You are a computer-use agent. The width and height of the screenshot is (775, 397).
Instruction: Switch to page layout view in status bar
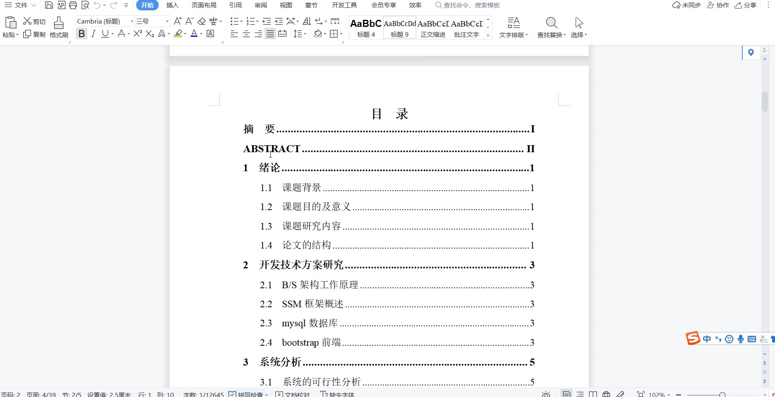click(x=566, y=394)
